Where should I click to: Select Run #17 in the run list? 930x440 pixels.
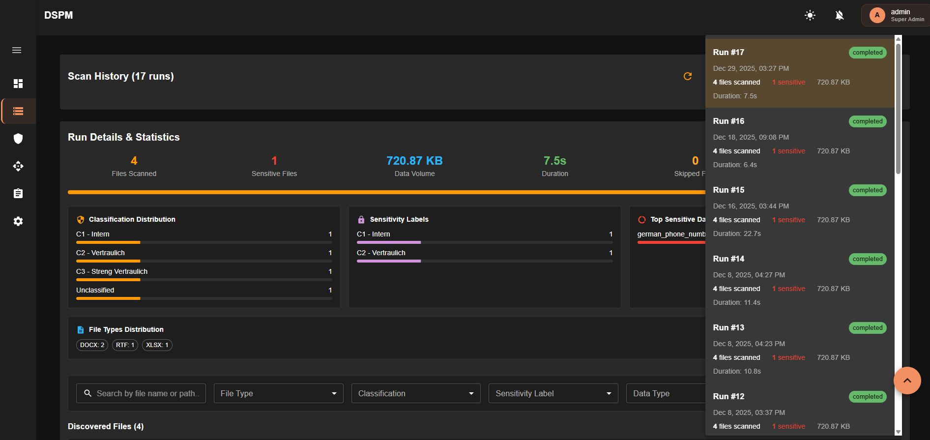(800, 73)
